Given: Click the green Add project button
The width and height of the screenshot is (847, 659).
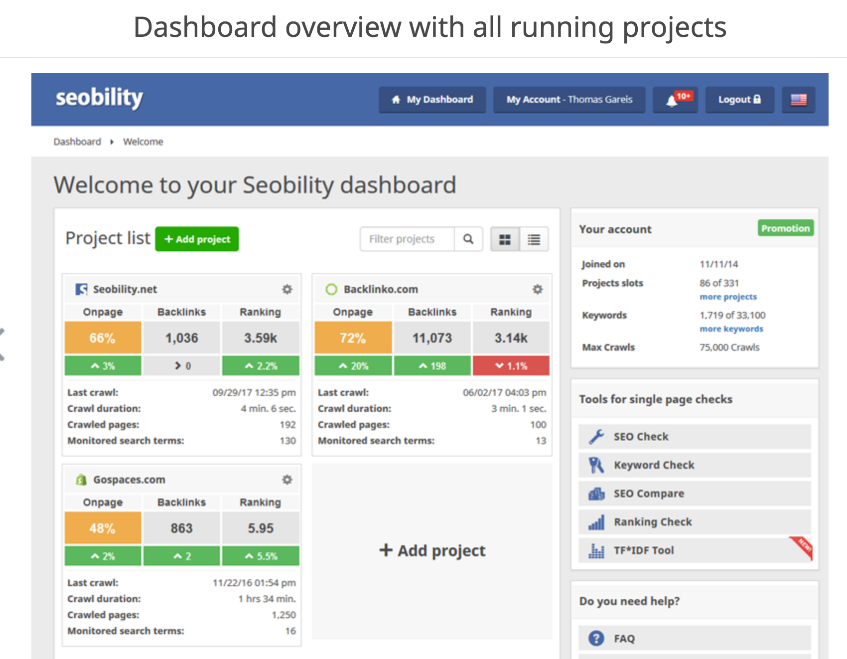Looking at the screenshot, I should pos(197,239).
